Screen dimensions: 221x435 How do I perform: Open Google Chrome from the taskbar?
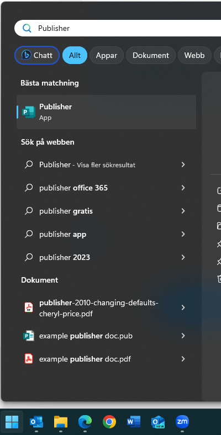click(x=109, y=422)
